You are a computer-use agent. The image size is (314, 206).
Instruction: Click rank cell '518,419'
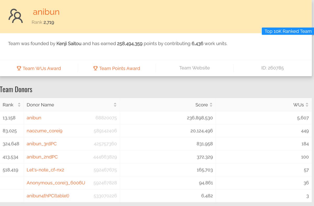10,170
